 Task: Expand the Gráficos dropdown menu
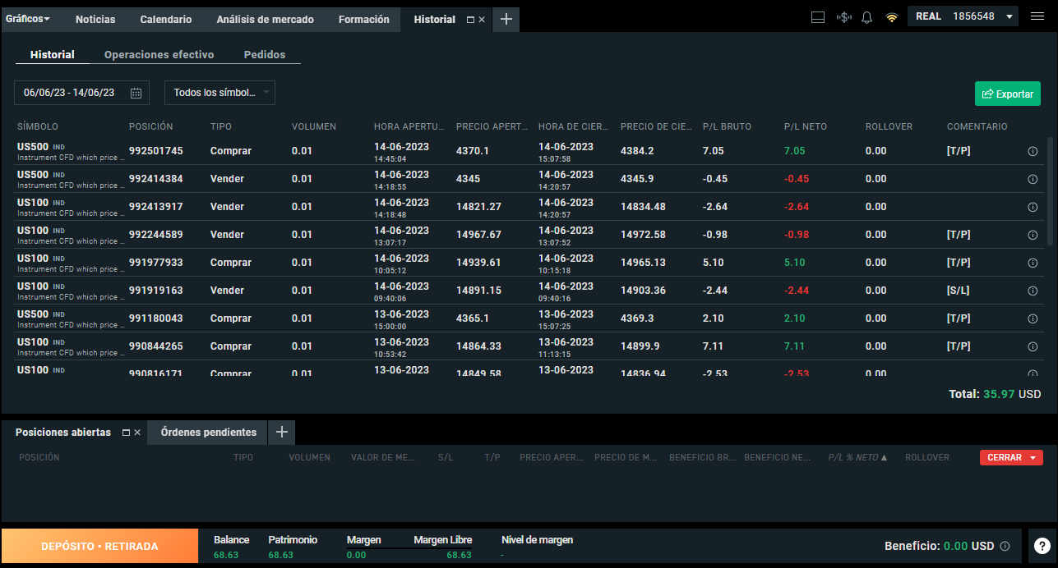(28, 19)
